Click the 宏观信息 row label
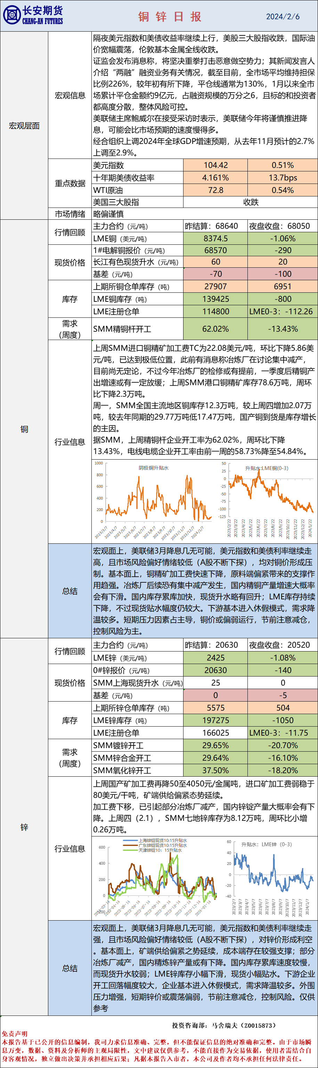This screenshot has height=1068, width=318. tap(70, 95)
